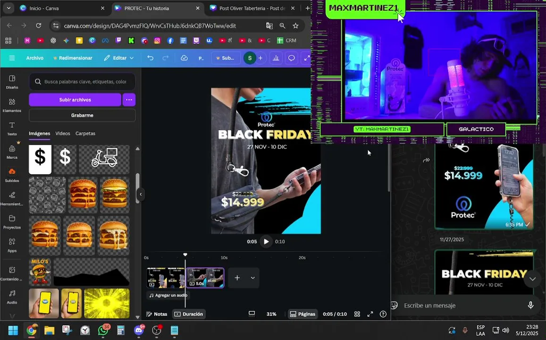Open File Explorer from taskbar
546x340 pixels.
(49, 330)
